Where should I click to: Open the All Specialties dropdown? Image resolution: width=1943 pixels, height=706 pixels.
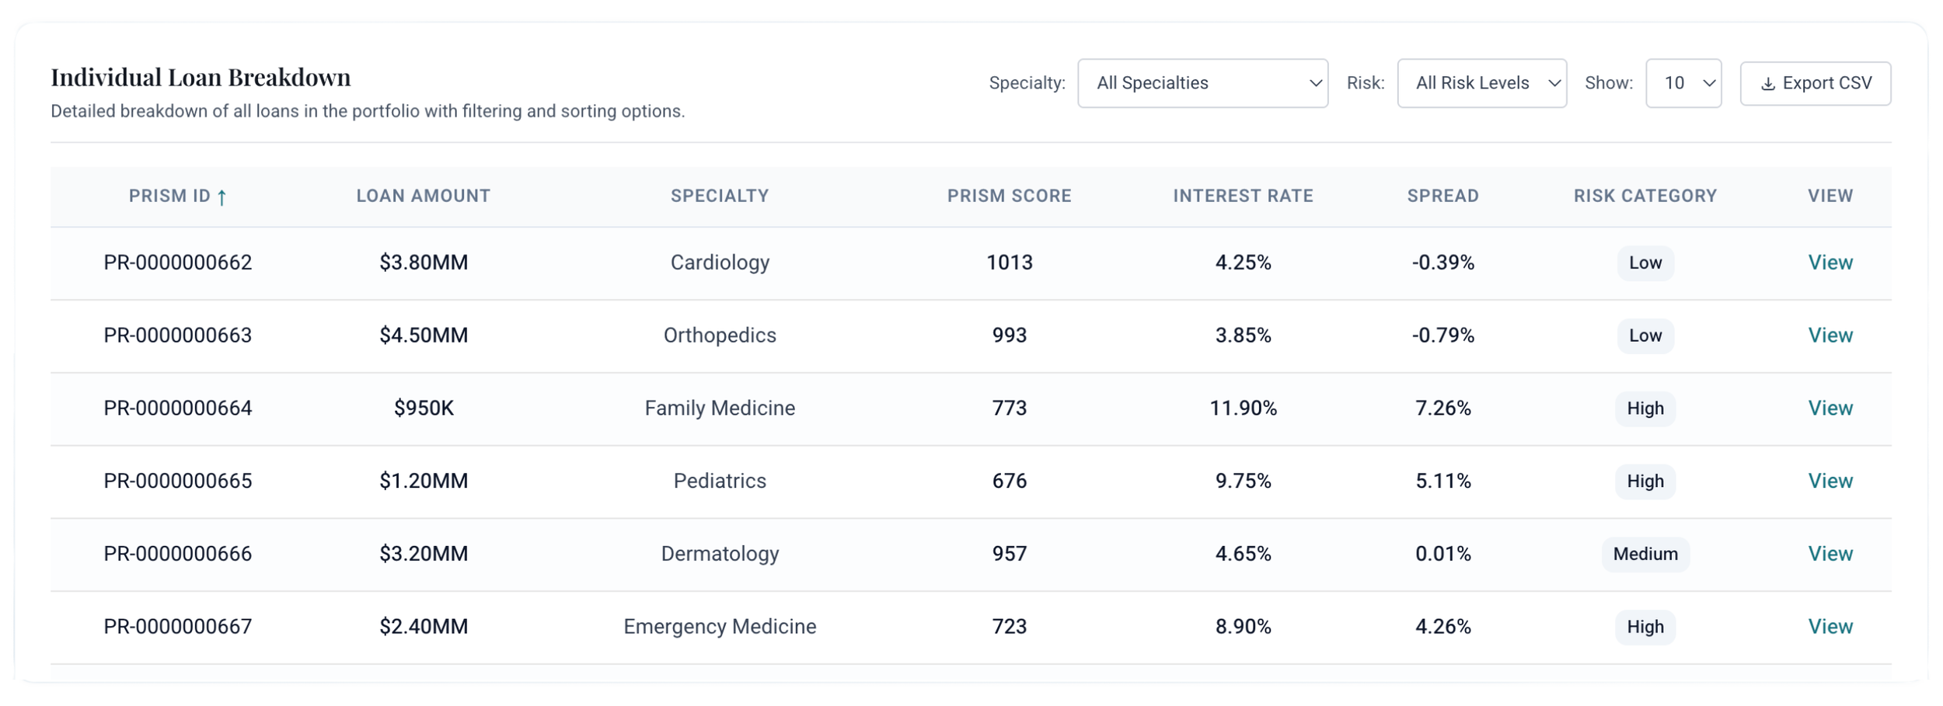coord(1202,83)
